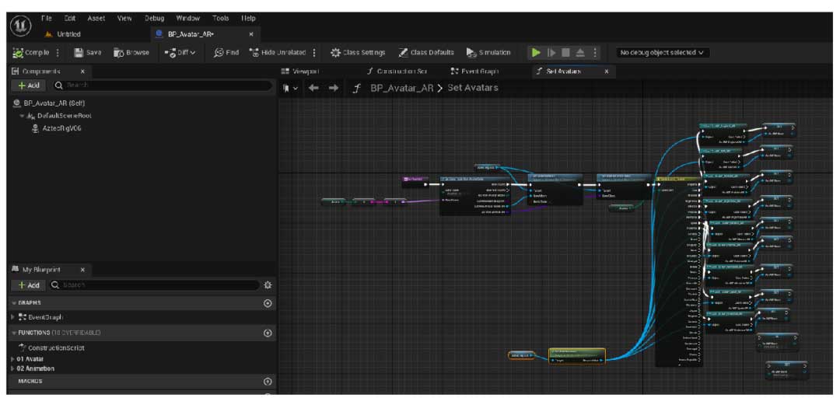This screenshot has height=405, width=840.
Task: Open the Window menu
Action: click(x=187, y=18)
